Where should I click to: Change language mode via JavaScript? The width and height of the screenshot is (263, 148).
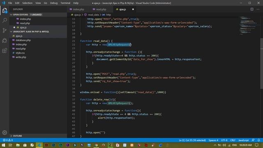(244, 140)
